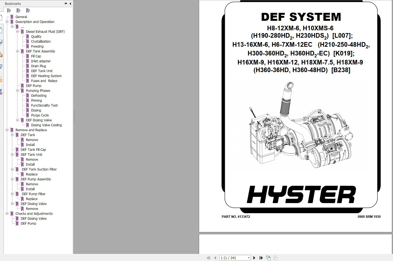Click the next page arrow button
The image size is (393, 261).
[254, 257]
